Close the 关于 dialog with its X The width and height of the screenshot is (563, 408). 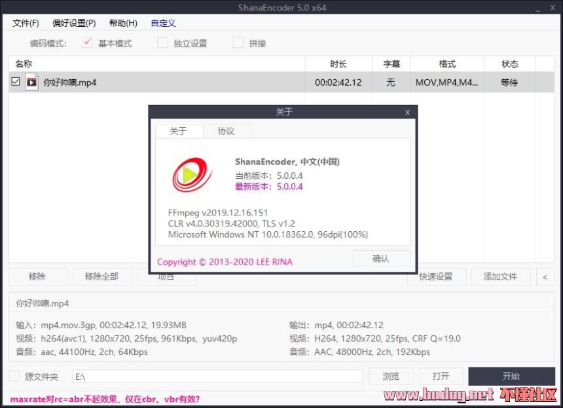(x=408, y=113)
